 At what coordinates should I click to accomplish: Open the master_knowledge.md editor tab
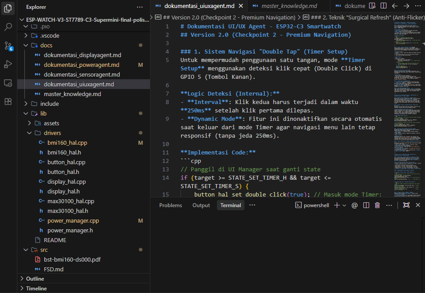click(x=289, y=6)
